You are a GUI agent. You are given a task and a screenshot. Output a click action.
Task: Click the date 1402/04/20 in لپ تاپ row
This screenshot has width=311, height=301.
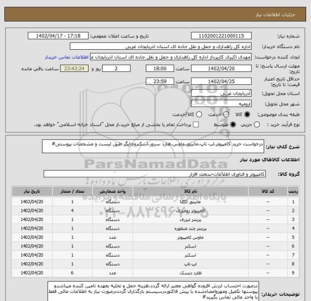click(x=32, y=264)
